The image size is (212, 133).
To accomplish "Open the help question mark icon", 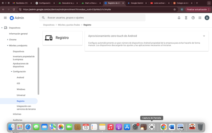I will pos(193,18).
